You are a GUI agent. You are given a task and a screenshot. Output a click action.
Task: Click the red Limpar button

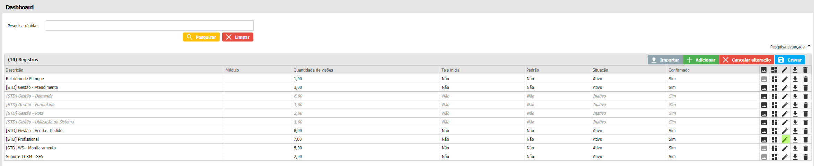pyautogui.click(x=238, y=37)
